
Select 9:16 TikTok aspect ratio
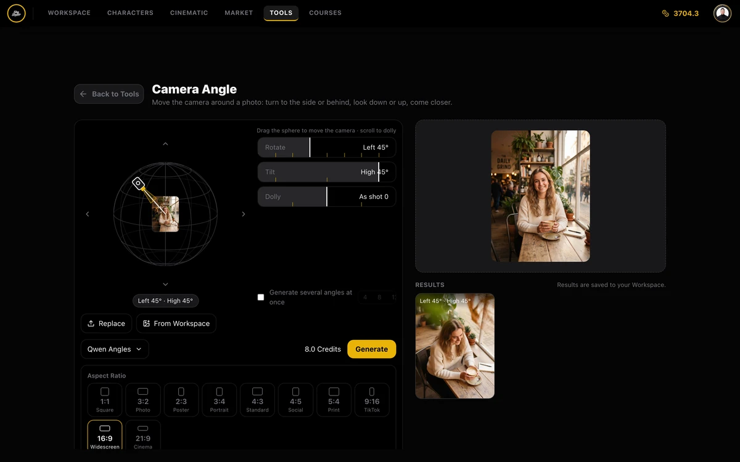click(372, 400)
